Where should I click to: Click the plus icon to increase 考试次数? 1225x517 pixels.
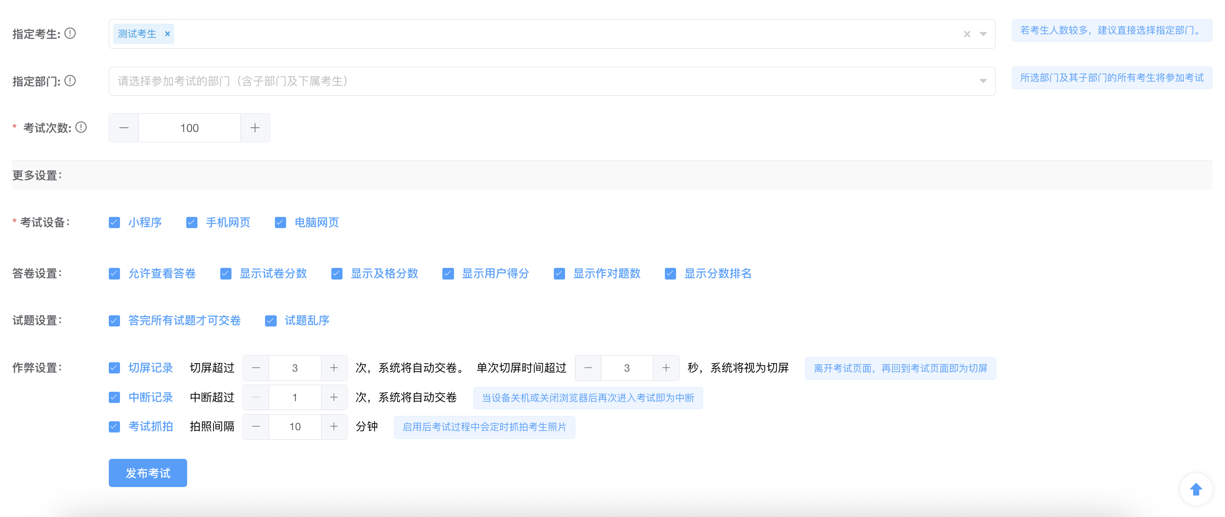pos(255,127)
